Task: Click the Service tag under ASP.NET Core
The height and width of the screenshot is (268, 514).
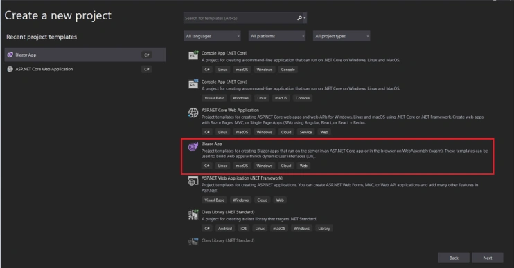Action: 306,132
